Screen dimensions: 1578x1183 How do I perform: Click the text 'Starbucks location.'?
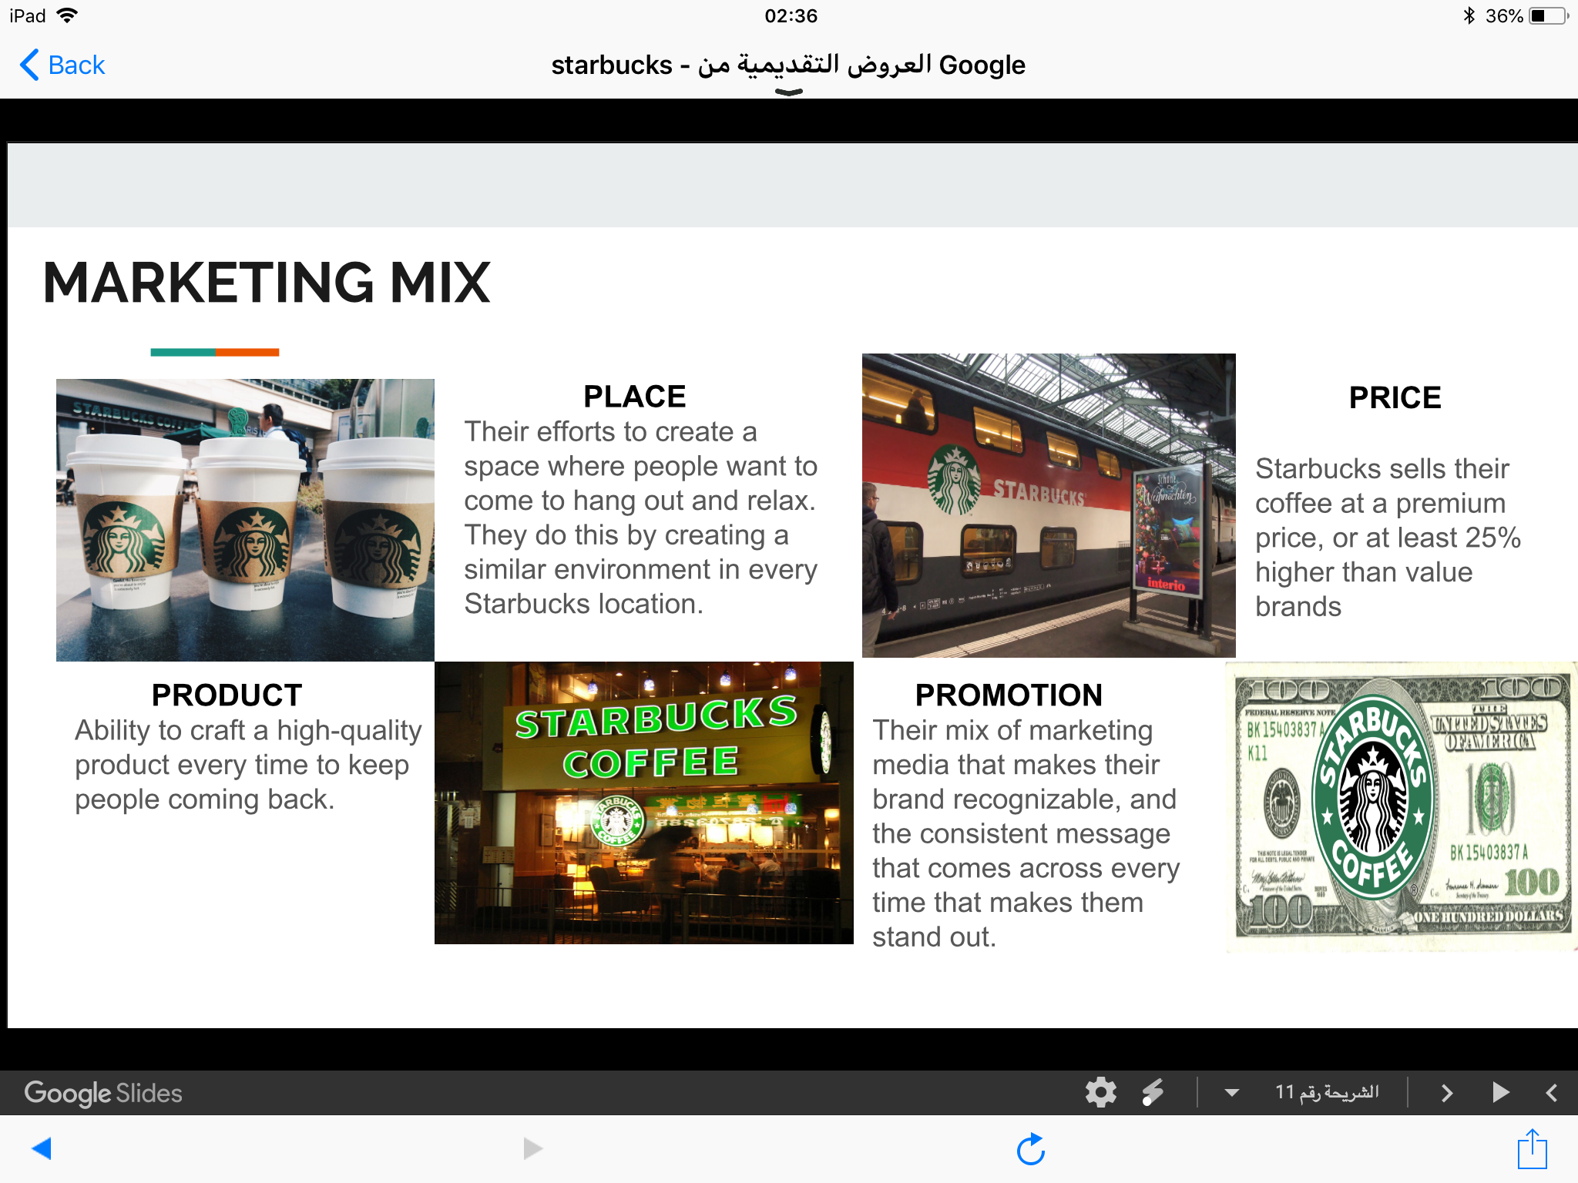pyautogui.click(x=583, y=604)
